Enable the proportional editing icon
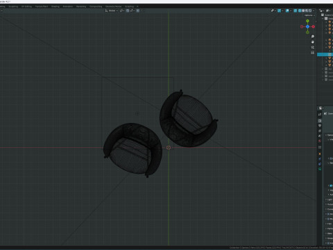This screenshot has height=250, width=333. [x=137, y=10]
